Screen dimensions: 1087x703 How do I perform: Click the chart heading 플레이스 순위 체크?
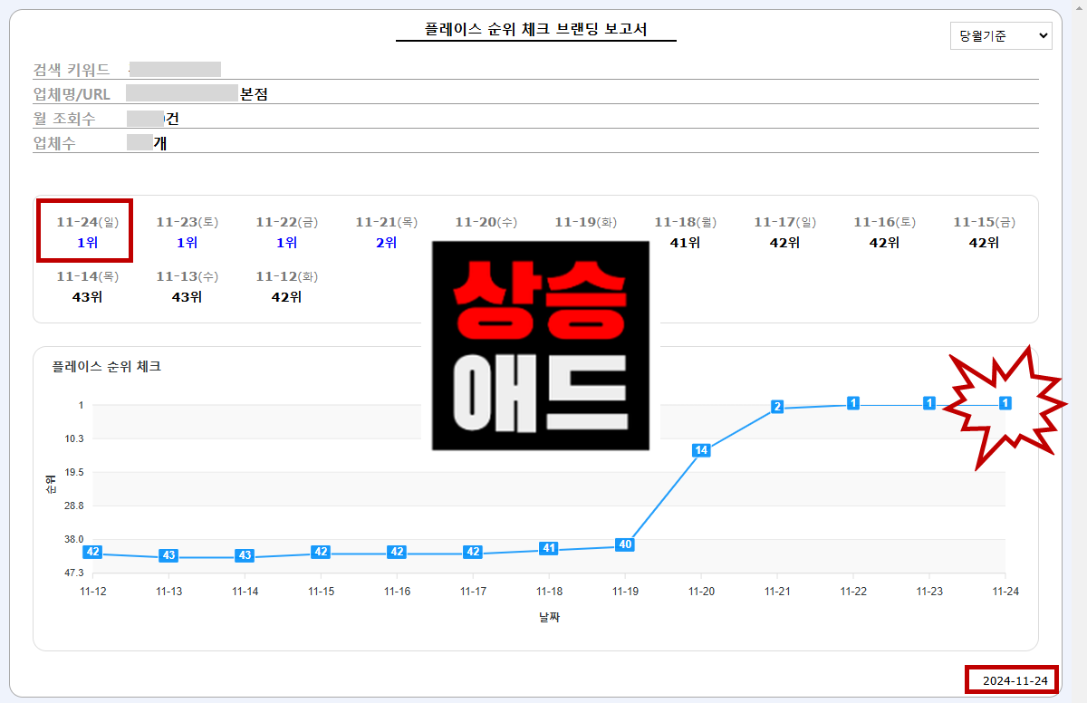(x=107, y=367)
